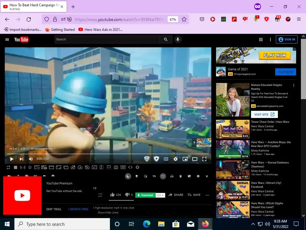Click the film clapperboard icon below the video

51,167
